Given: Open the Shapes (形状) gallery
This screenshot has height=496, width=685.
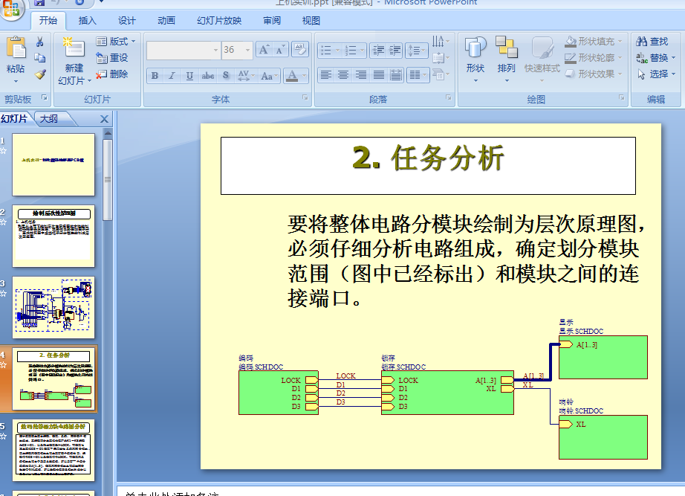Looking at the screenshot, I should (x=475, y=59).
